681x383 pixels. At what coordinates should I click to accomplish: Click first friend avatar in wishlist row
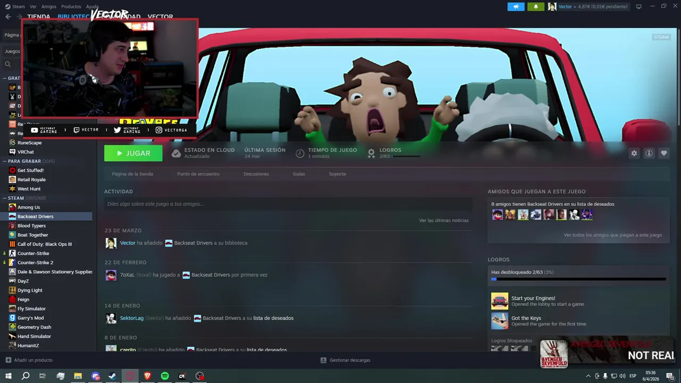tap(497, 214)
